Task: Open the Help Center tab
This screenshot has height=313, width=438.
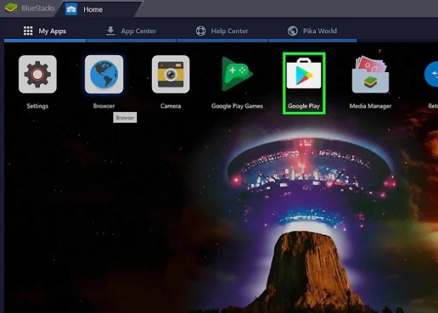Action: coord(222,31)
